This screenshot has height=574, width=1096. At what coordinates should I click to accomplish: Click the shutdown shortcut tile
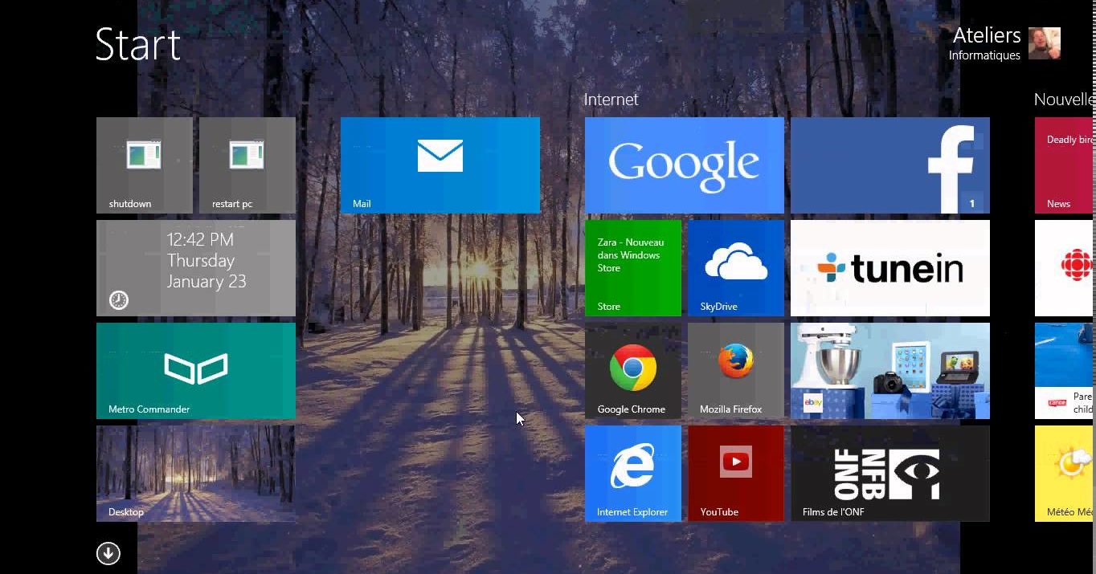click(144, 165)
